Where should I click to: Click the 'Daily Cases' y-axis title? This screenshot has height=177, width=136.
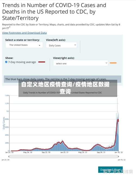click(4, 123)
